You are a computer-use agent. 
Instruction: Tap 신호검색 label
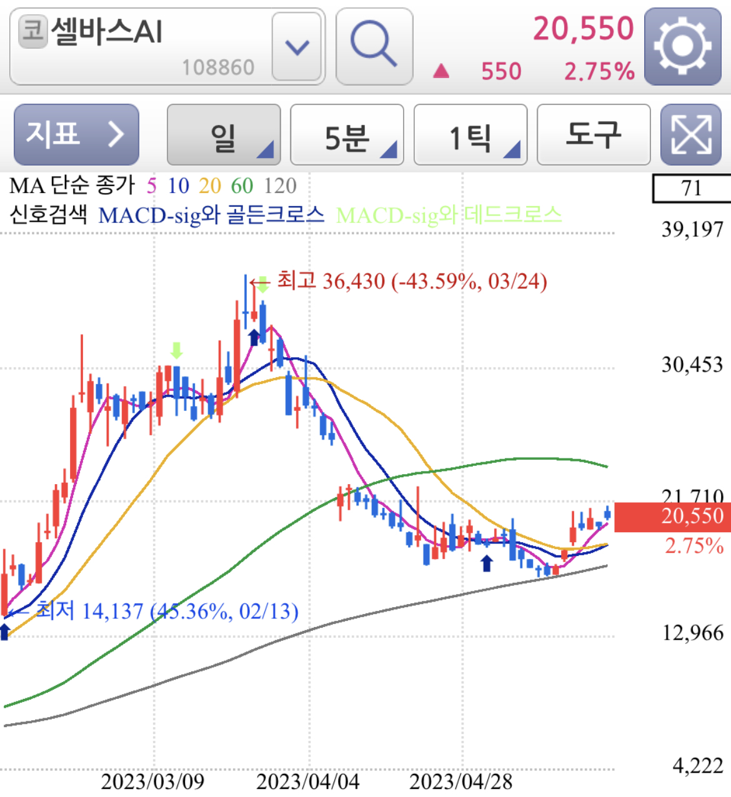(x=48, y=215)
